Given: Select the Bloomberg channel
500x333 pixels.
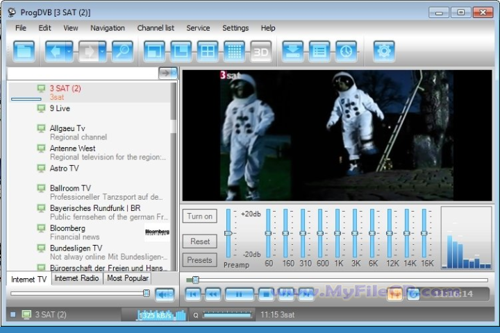Looking at the screenshot, I should point(90,232).
